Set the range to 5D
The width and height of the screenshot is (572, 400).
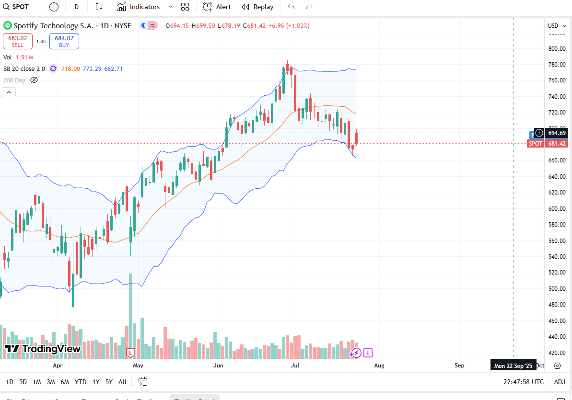click(23, 382)
